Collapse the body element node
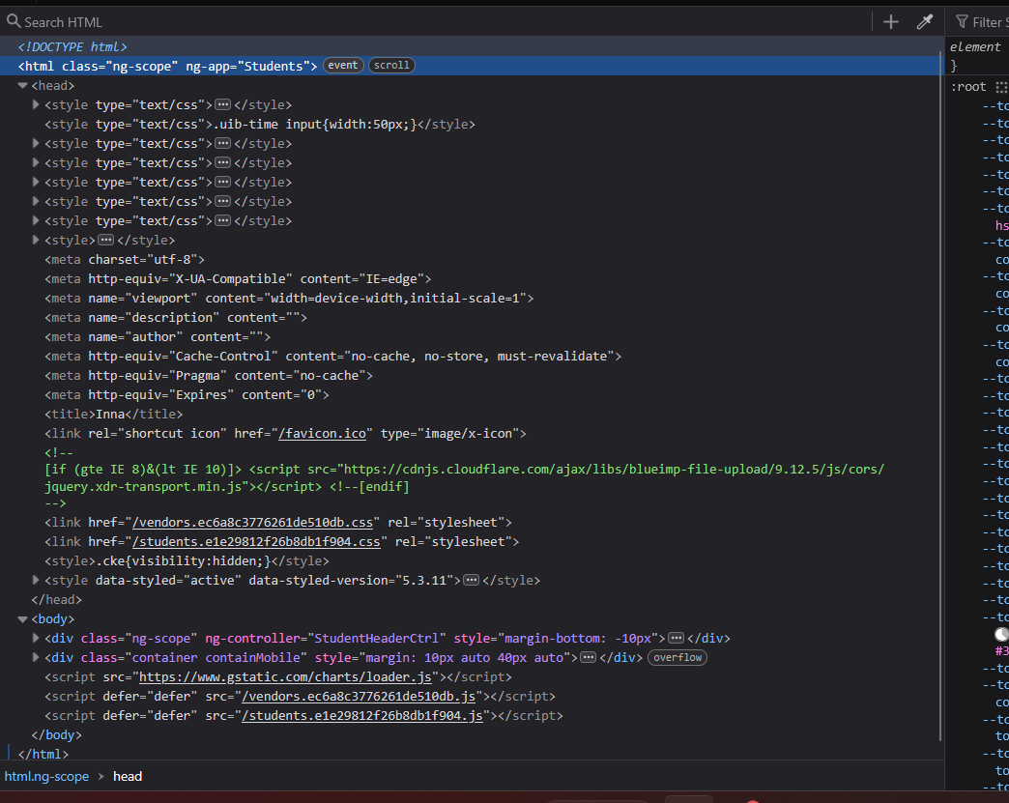1009x803 pixels. pos(23,619)
